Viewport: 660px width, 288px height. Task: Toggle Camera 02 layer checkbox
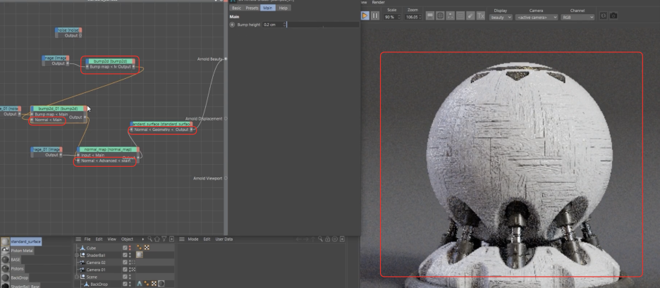coord(125,263)
